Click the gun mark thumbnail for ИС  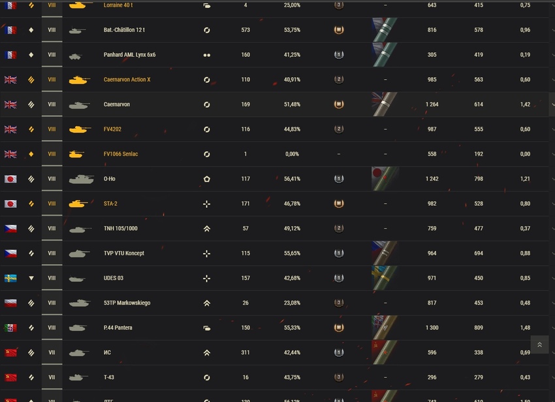coord(385,353)
